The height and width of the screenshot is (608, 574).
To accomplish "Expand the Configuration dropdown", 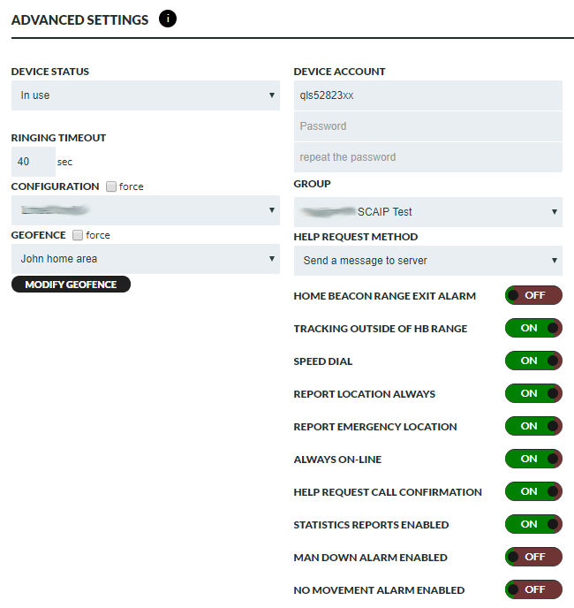I will coord(146,210).
